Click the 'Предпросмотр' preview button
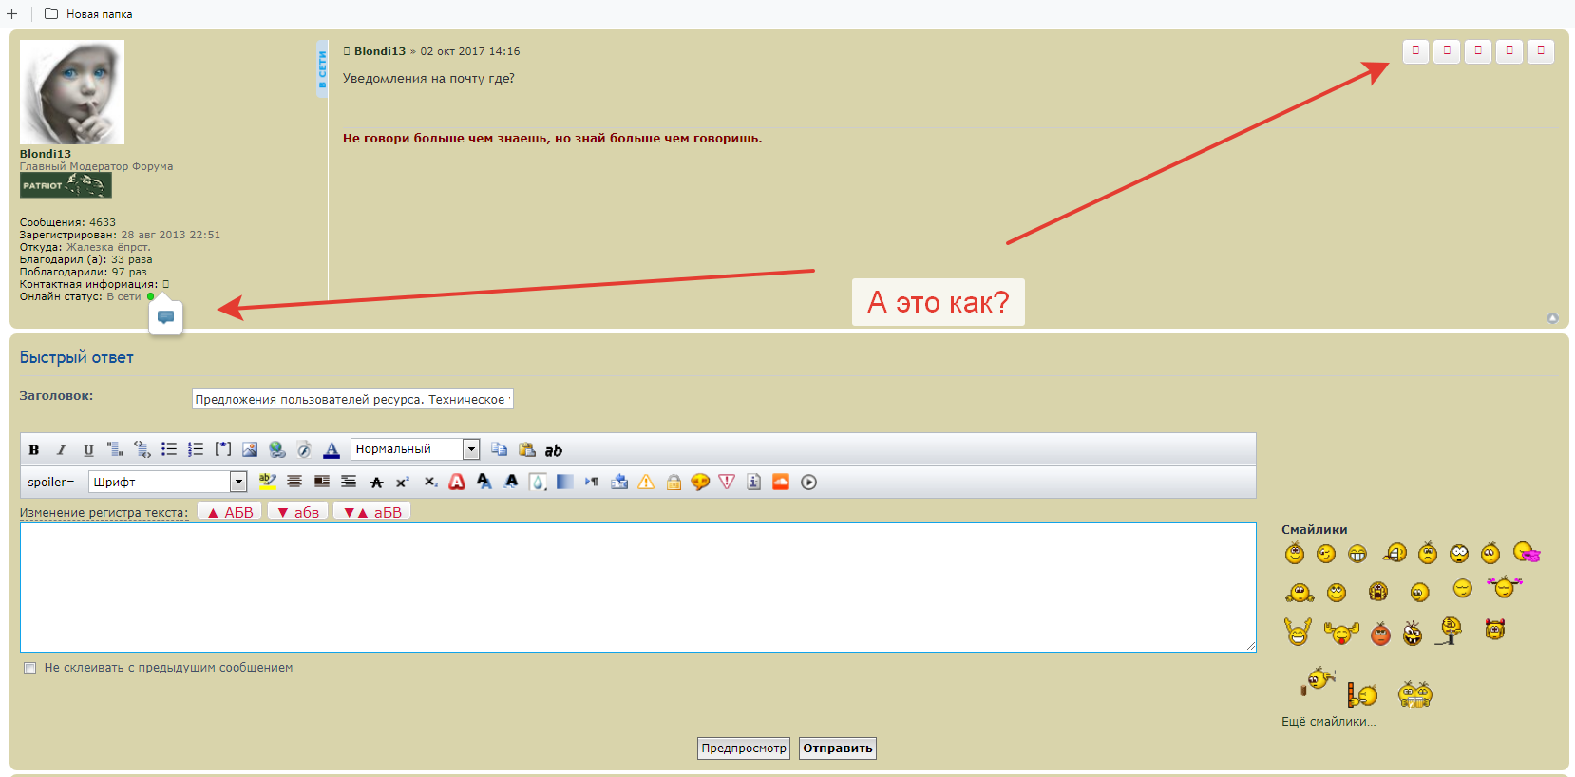 [x=744, y=749]
